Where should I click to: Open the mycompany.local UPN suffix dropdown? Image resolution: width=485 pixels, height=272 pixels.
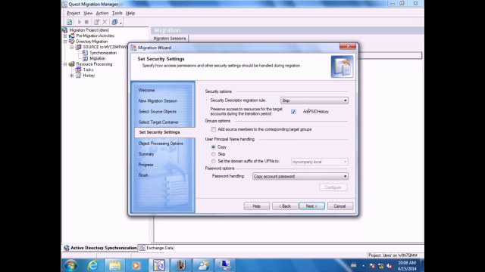pos(320,162)
